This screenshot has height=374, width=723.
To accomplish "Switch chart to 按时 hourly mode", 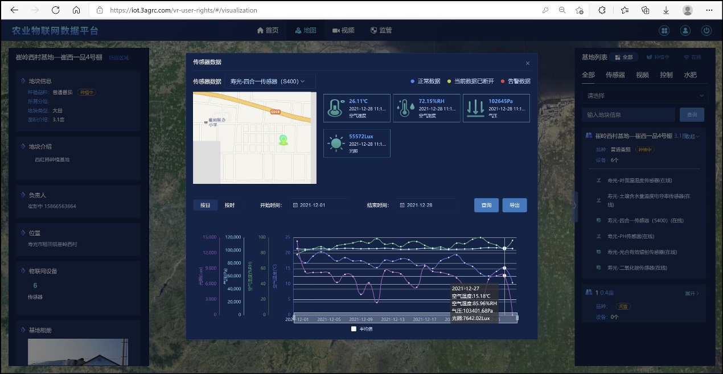I will pyautogui.click(x=229, y=206).
